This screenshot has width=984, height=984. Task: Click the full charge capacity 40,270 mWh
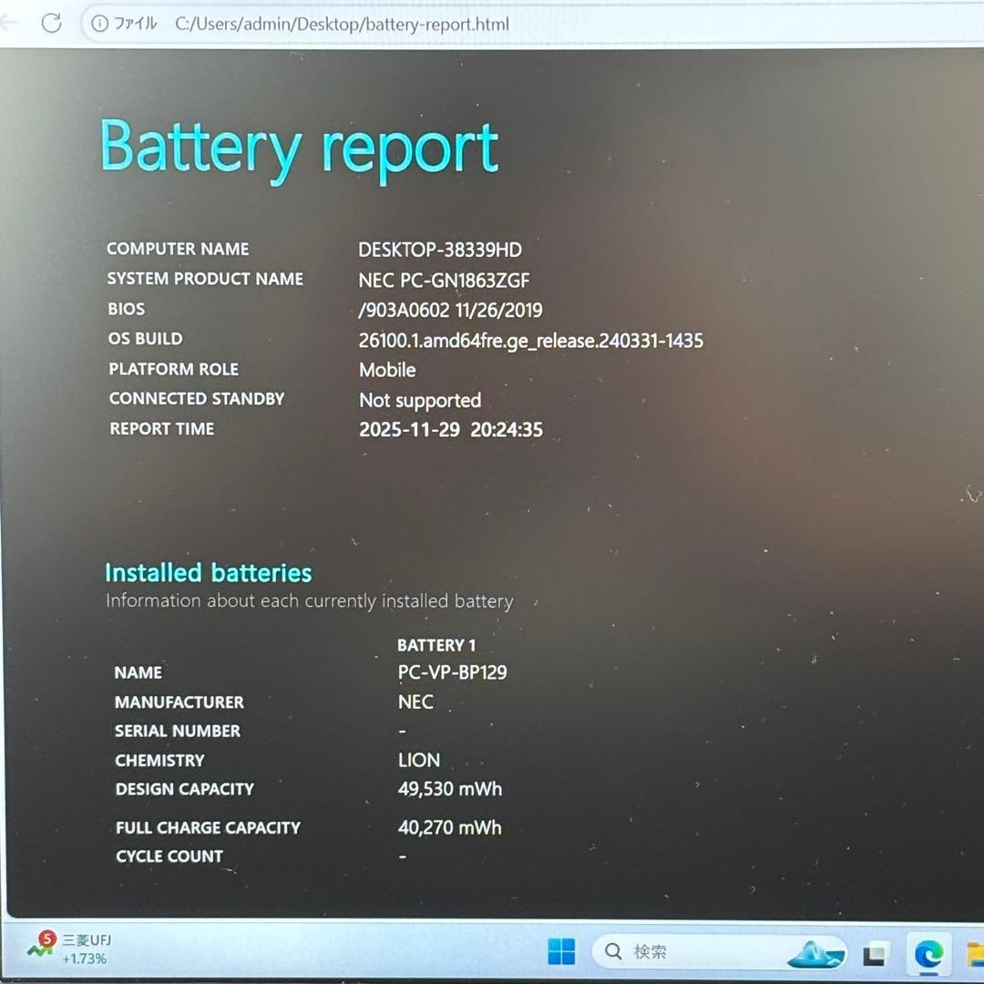[x=449, y=828]
